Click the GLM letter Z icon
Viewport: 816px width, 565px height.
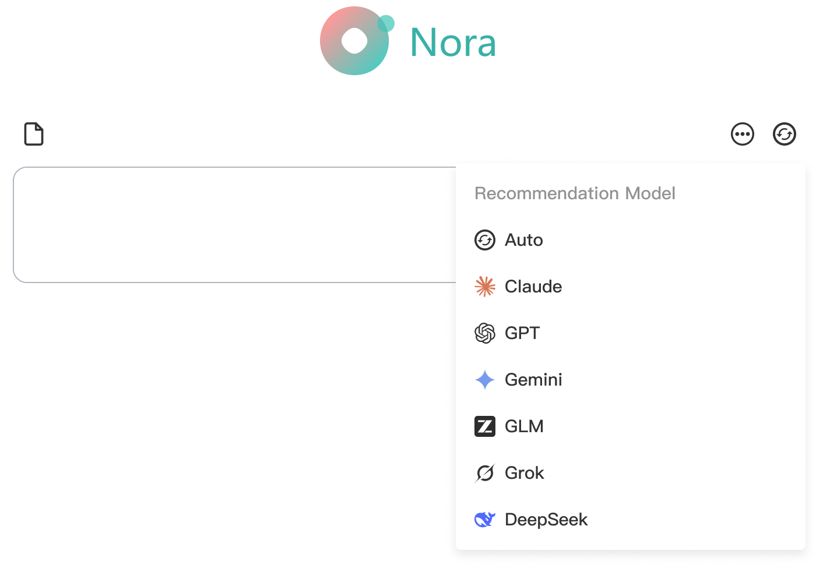(x=484, y=426)
